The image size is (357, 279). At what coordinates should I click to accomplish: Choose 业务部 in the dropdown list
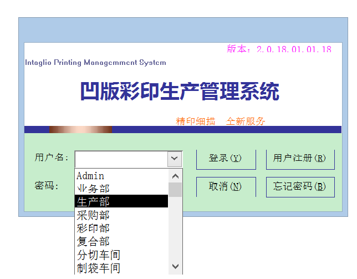point(121,189)
